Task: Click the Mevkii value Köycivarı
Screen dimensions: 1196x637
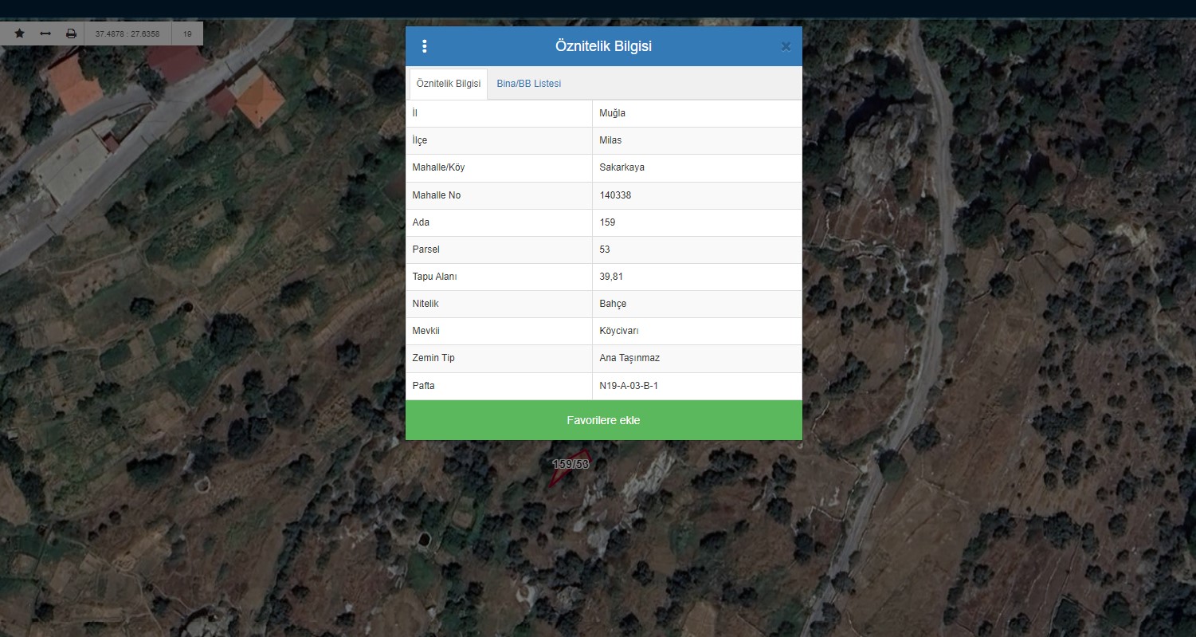Action: 618,331
